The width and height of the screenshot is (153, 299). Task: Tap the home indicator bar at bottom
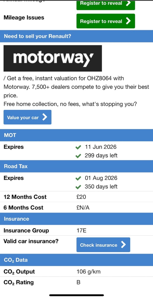coord(76,295)
